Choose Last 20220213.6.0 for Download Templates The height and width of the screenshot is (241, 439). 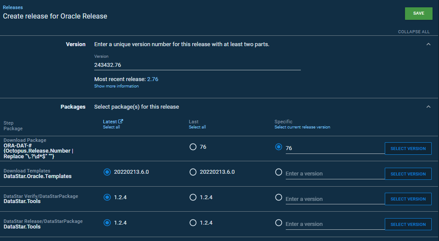193,172
